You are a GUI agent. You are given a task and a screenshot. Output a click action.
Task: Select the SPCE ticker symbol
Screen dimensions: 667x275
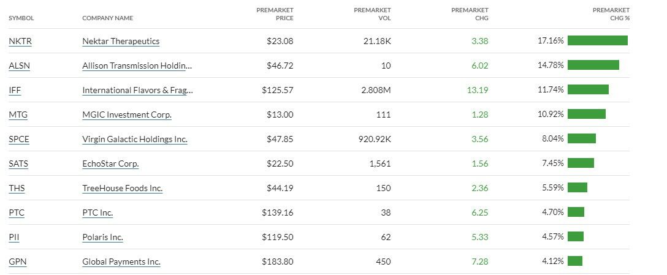coord(19,139)
